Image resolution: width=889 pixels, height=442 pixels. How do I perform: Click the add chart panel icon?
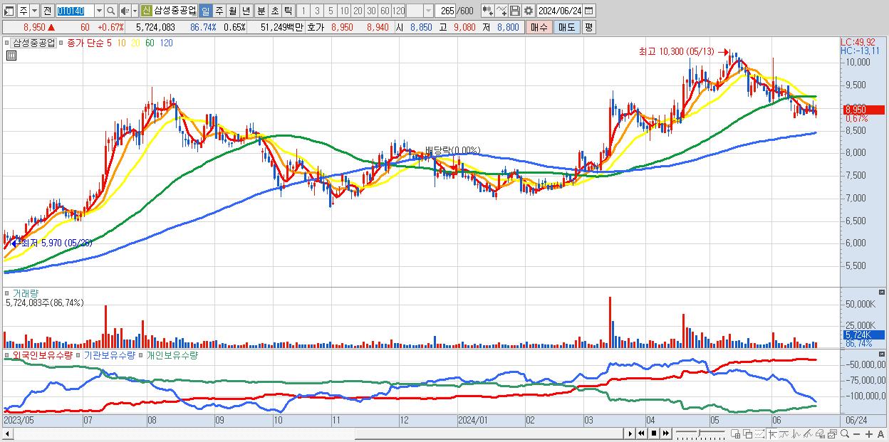[x=736, y=433]
